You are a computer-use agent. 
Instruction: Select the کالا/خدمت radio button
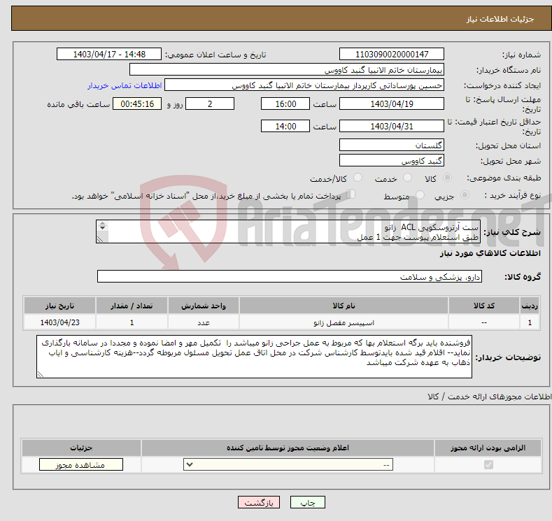coord(358,178)
